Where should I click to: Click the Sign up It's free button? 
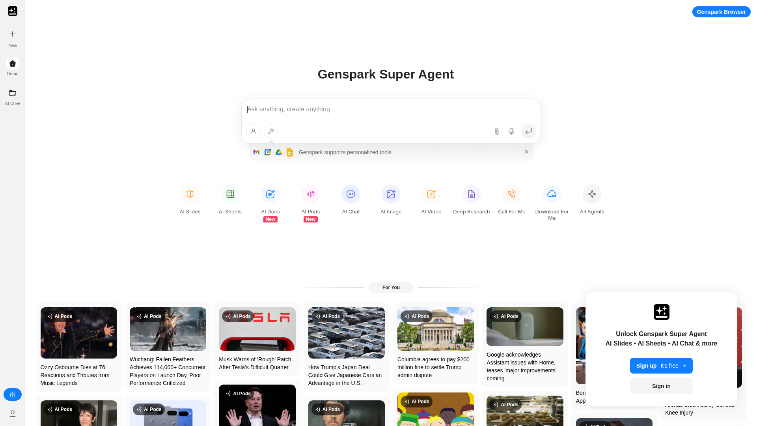[x=661, y=366]
